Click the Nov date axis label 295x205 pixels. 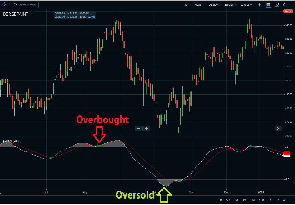[x=191, y=192]
